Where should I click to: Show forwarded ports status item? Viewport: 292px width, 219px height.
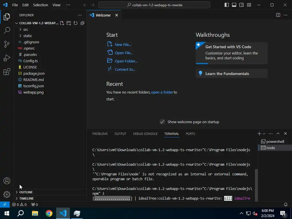click(x=35, y=204)
